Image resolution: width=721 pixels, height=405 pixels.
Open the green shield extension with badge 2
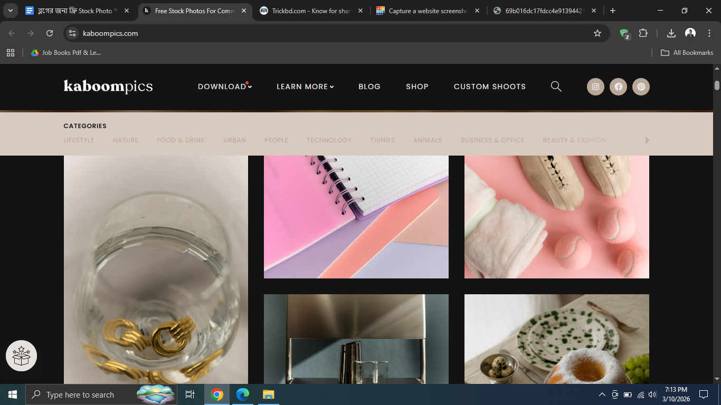point(624,34)
